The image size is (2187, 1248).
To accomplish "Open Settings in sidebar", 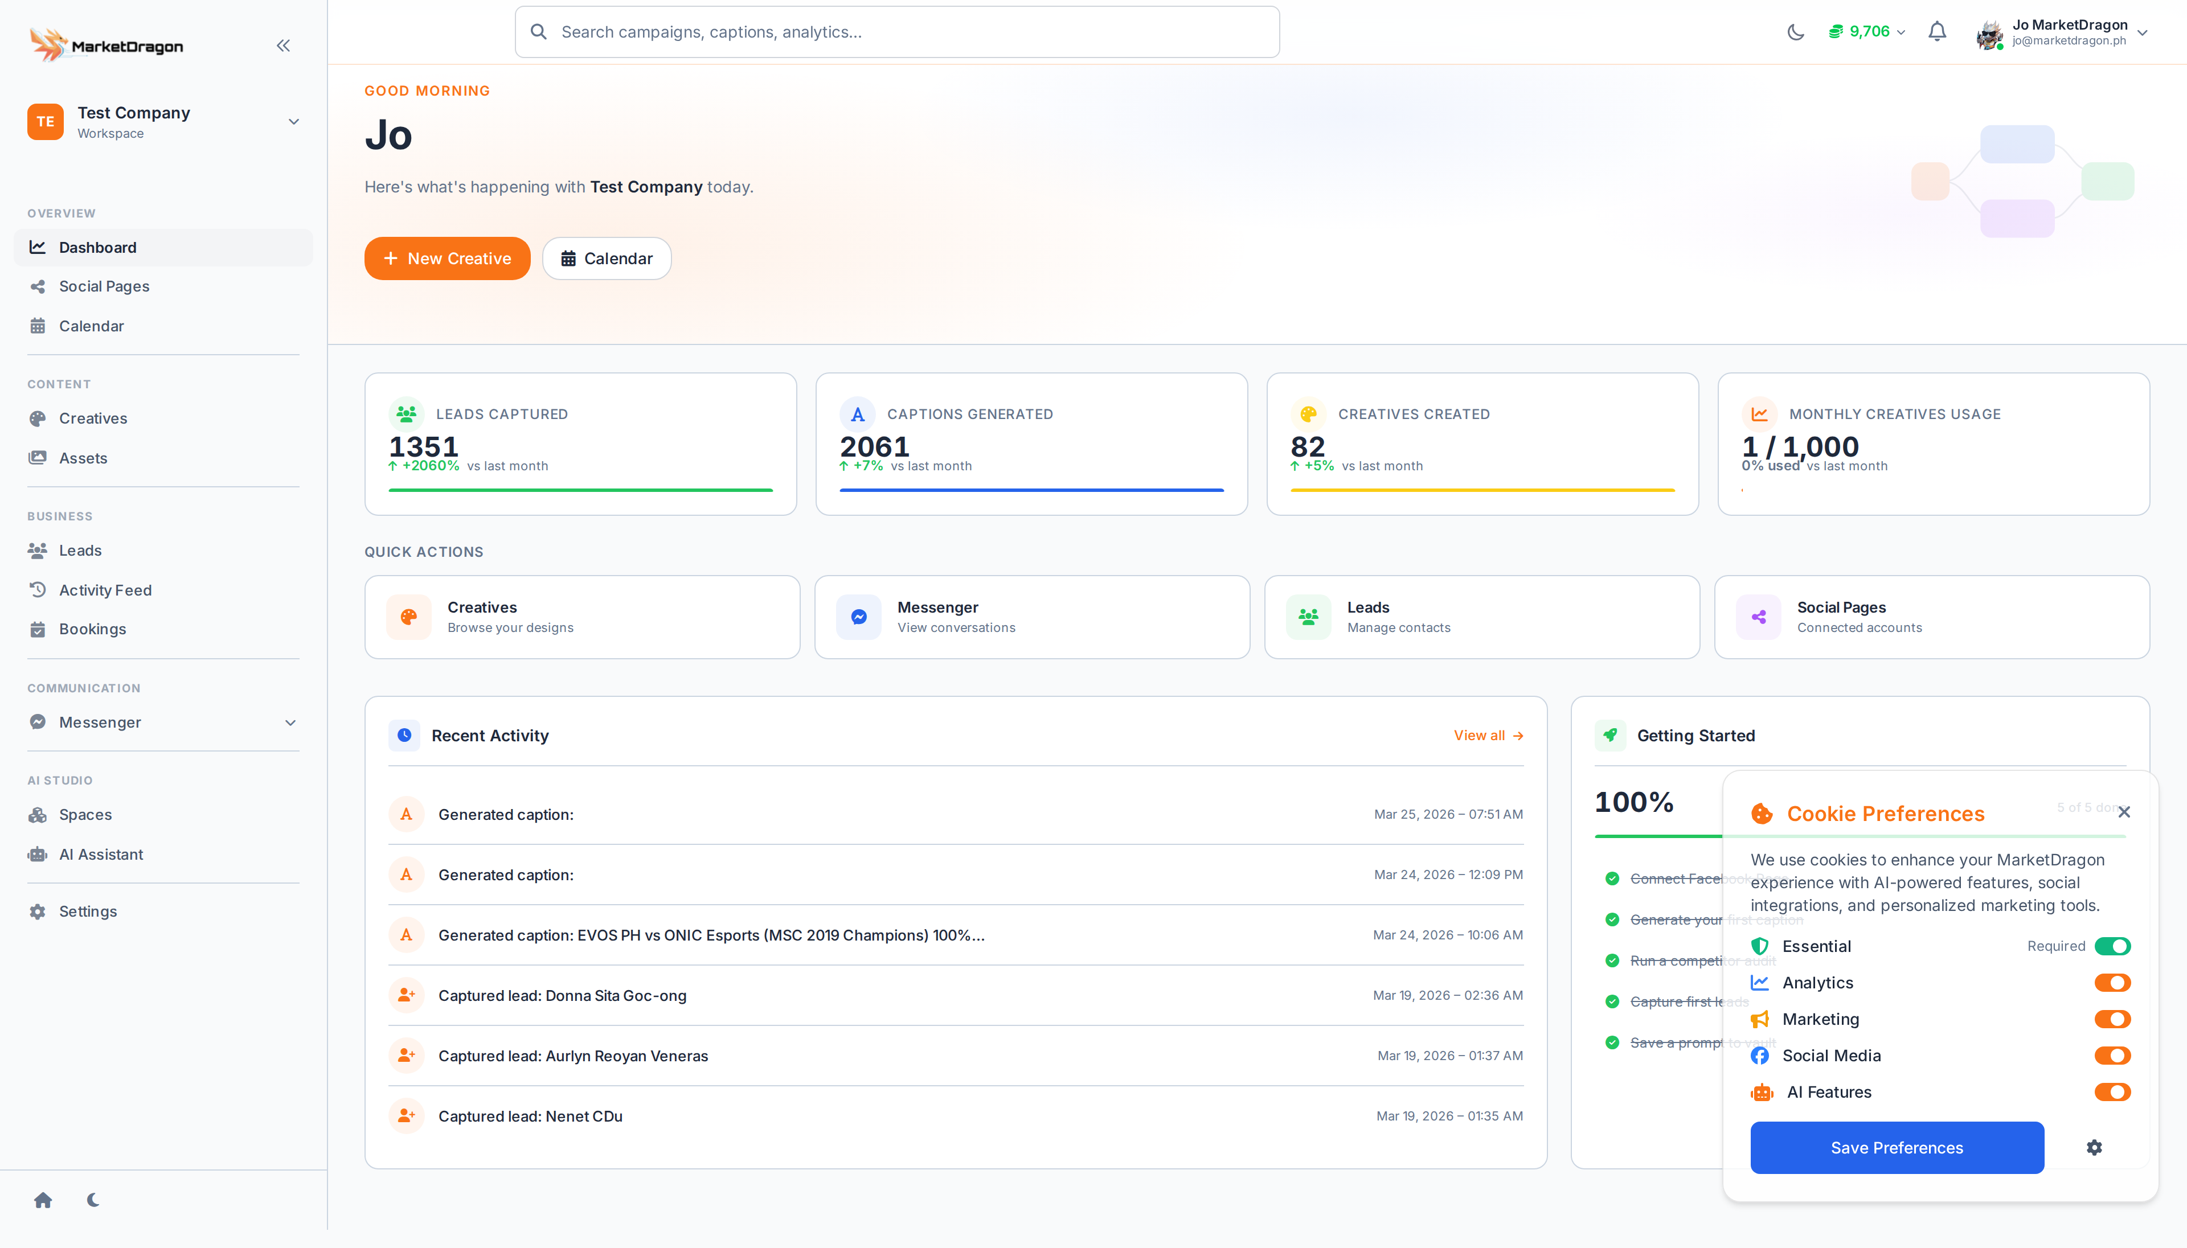I will (x=164, y=911).
